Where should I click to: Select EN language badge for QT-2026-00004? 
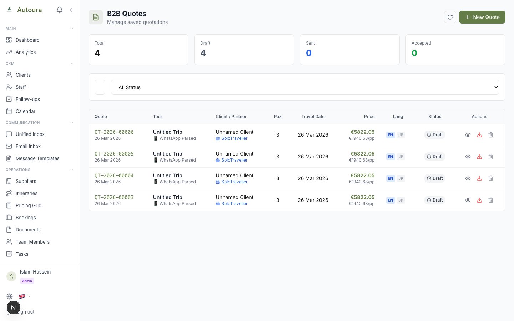390,178
